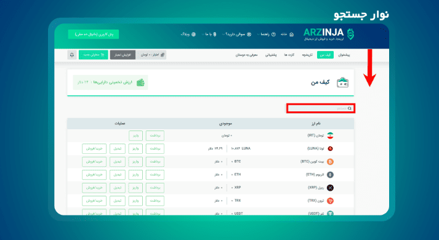Image resolution: width=439 pixels, height=240 pixels.
Task: Click برداشت (withdraw) in the LUNA row
Action: tap(155, 148)
